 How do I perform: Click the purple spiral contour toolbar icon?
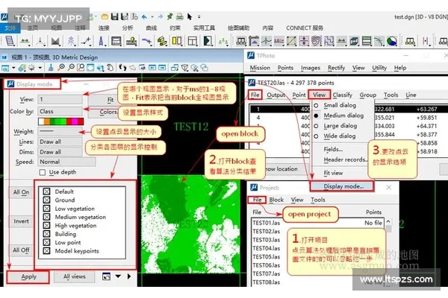pos(317,42)
